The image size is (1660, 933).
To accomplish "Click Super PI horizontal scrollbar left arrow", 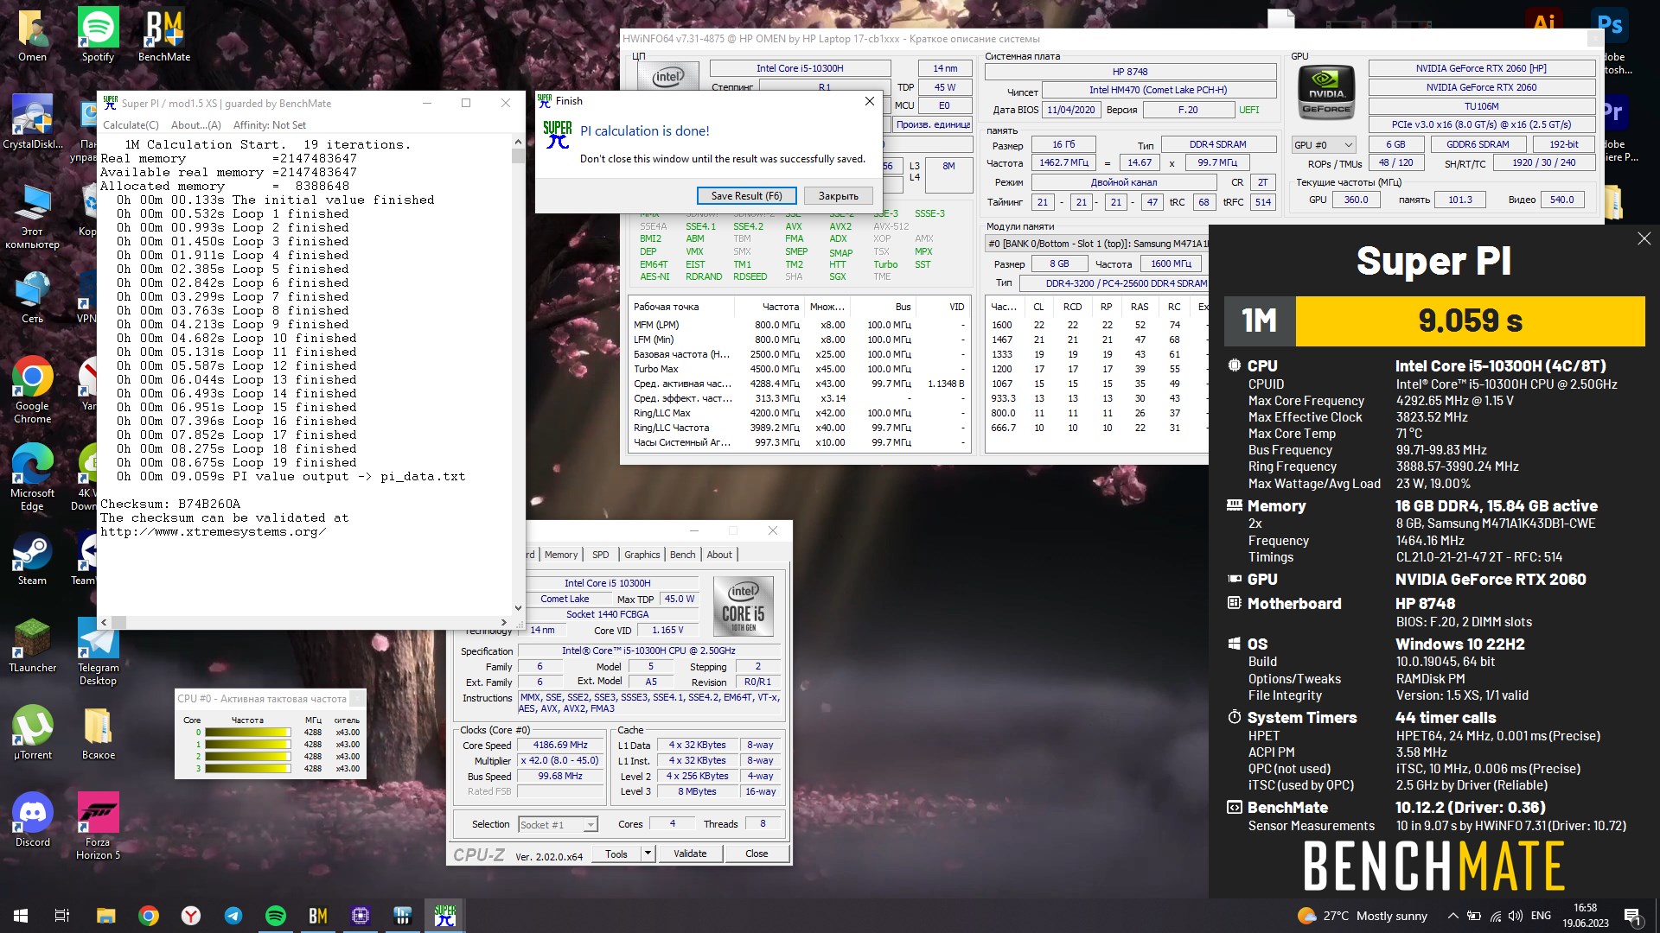I will [x=104, y=622].
